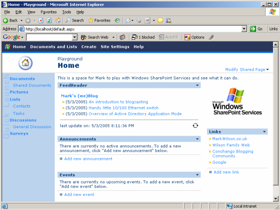Expand the FeedReader web part menu arrow
Screen dimensions: 280x210
pyautogui.click(x=197, y=85)
